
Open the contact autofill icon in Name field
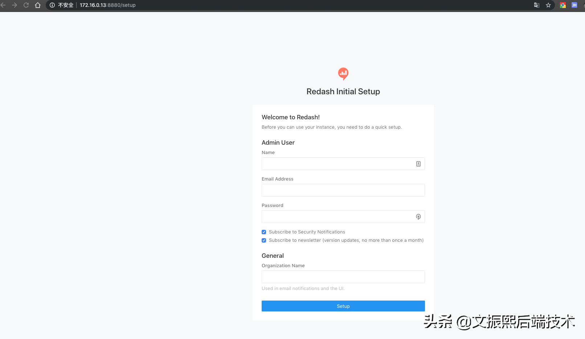[418, 164]
